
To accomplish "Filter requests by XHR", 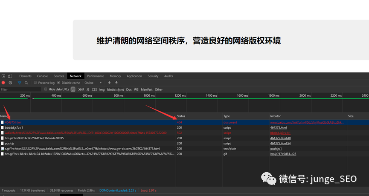I will point(81,89).
